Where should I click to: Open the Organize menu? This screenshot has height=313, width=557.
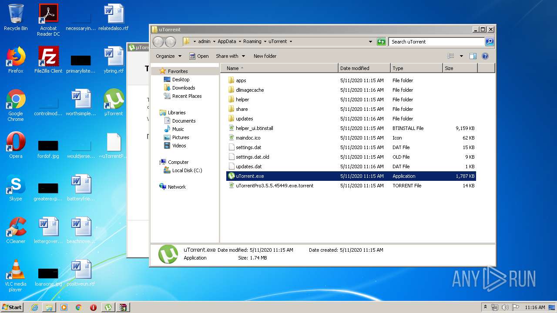[x=168, y=56]
